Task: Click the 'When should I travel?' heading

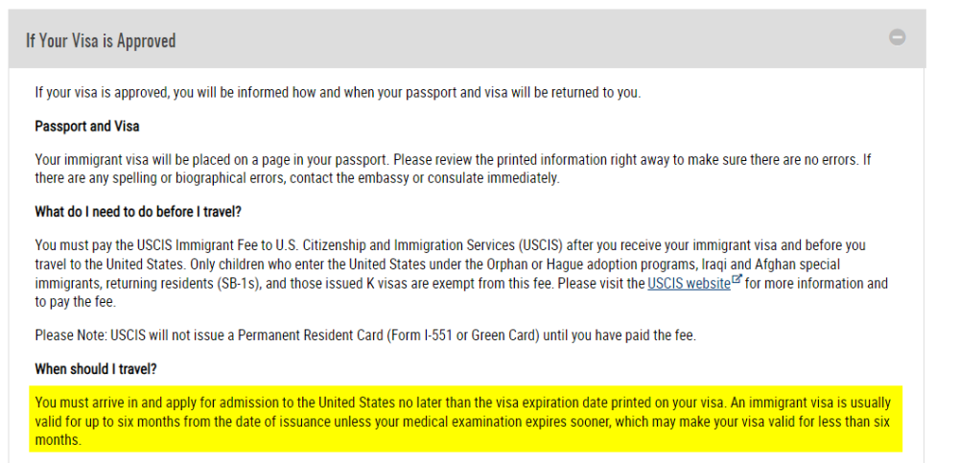Action: (x=96, y=369)
